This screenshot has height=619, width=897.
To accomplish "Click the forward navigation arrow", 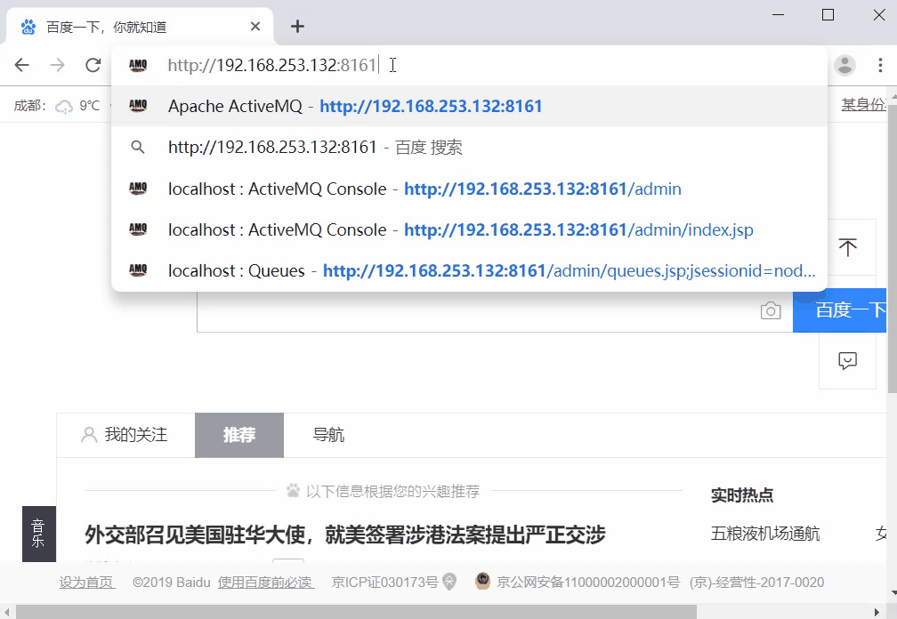I will [x=57, y=65].
